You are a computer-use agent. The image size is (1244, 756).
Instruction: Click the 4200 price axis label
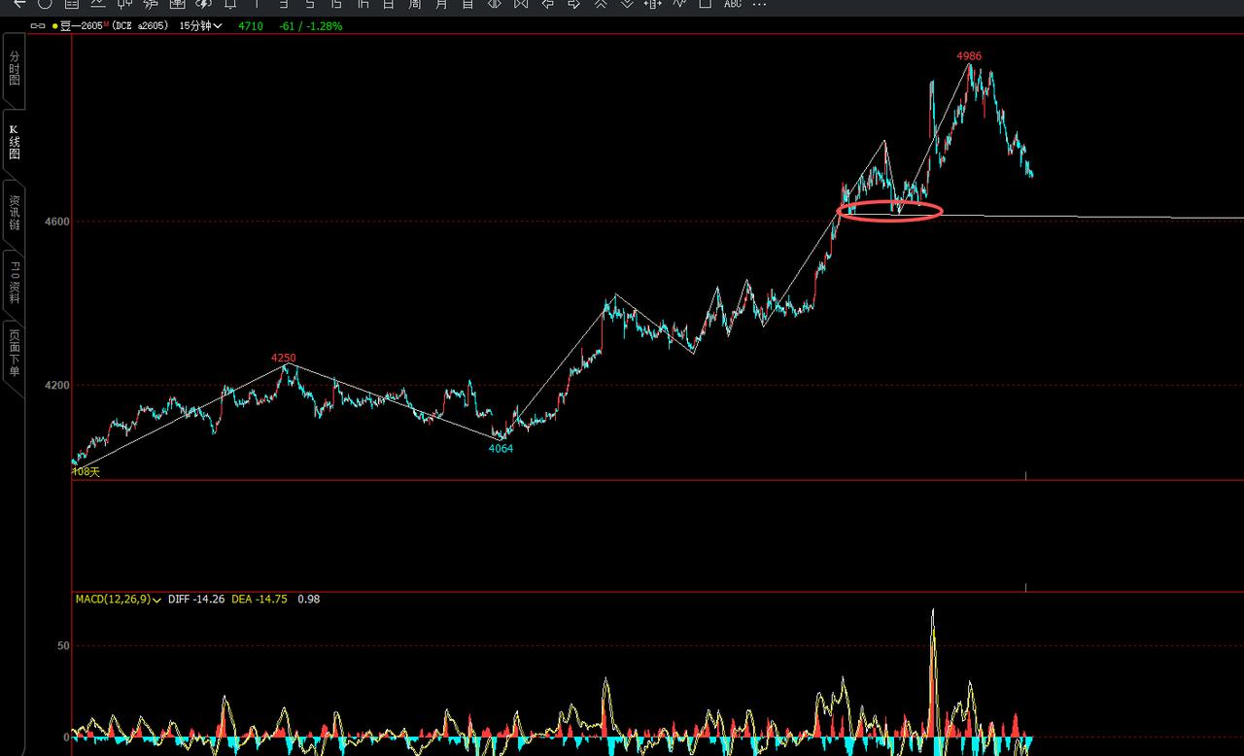56,386
